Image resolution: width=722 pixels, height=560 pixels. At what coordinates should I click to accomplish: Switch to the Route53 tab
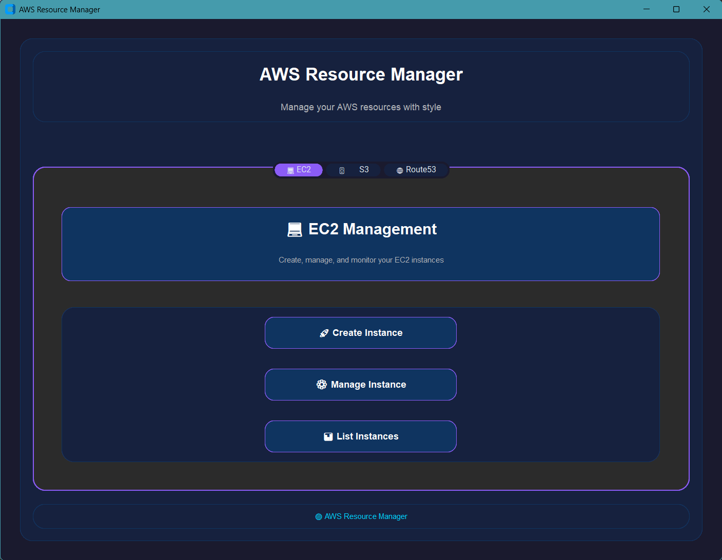pos(417,169)
